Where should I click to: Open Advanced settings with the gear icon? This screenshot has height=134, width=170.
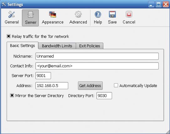[78, 14]
